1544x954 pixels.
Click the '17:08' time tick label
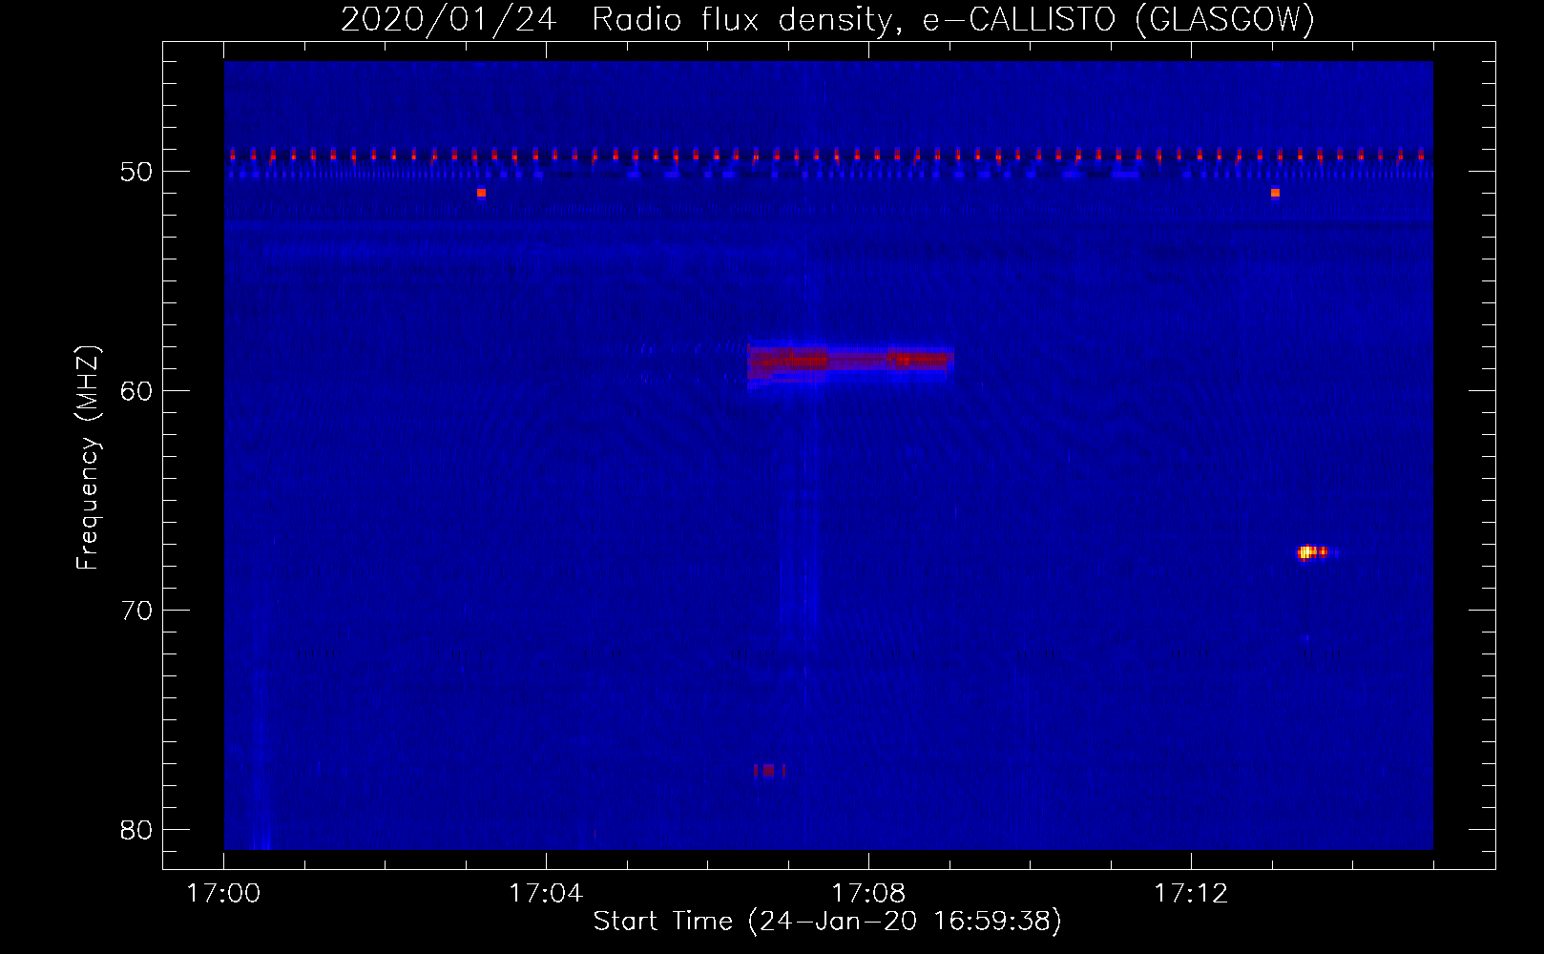868,893
